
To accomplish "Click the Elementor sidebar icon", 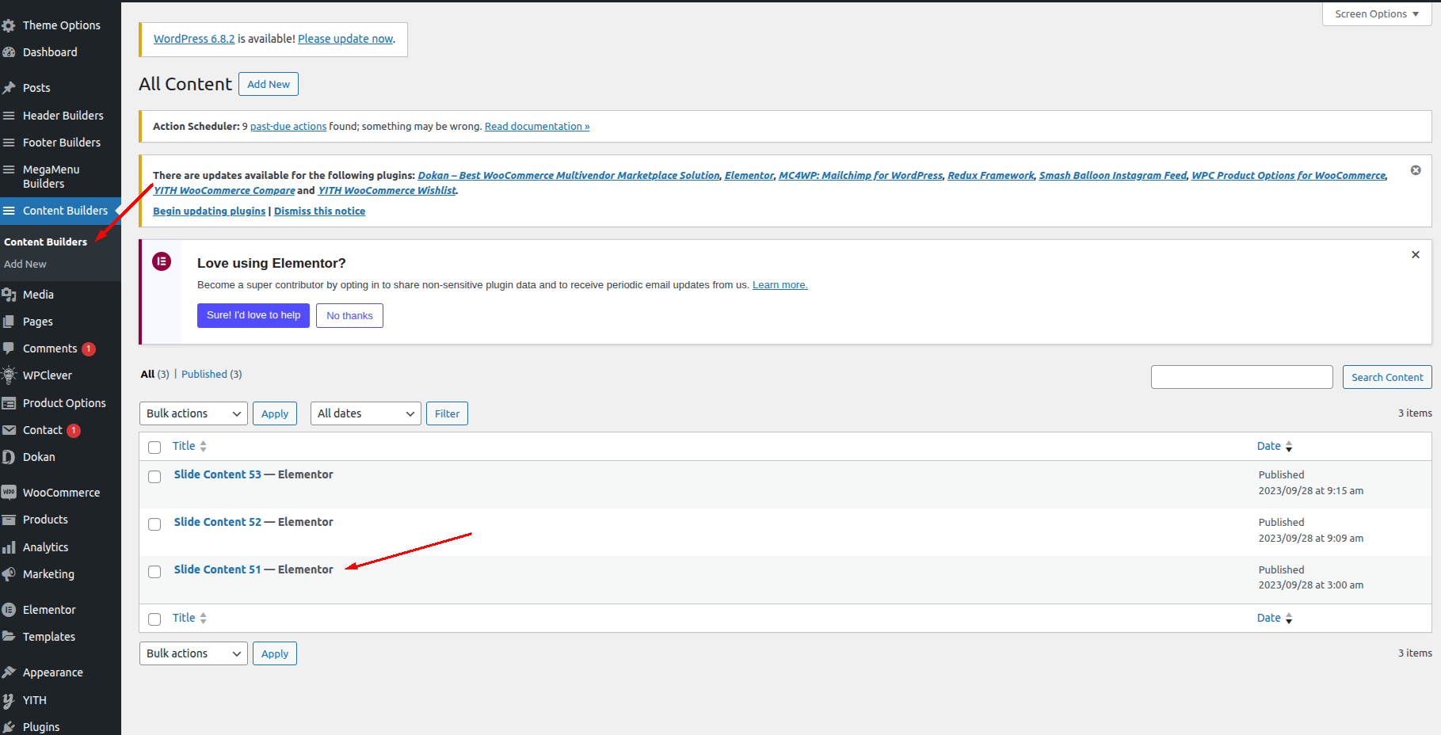I will 9,610.
